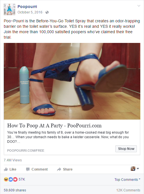The height and width of the screenshot is (194, 144).
Task: Open the How To Poop At A Party title
Action: pos(54,126)
